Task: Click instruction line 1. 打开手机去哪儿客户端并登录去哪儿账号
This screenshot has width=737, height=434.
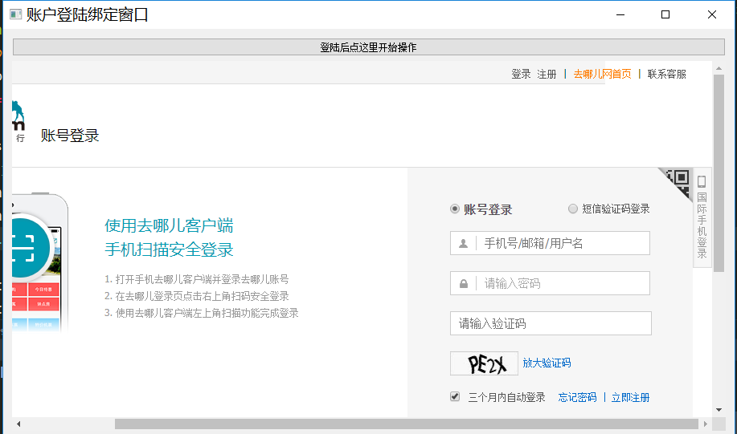Action: point(196,279)
